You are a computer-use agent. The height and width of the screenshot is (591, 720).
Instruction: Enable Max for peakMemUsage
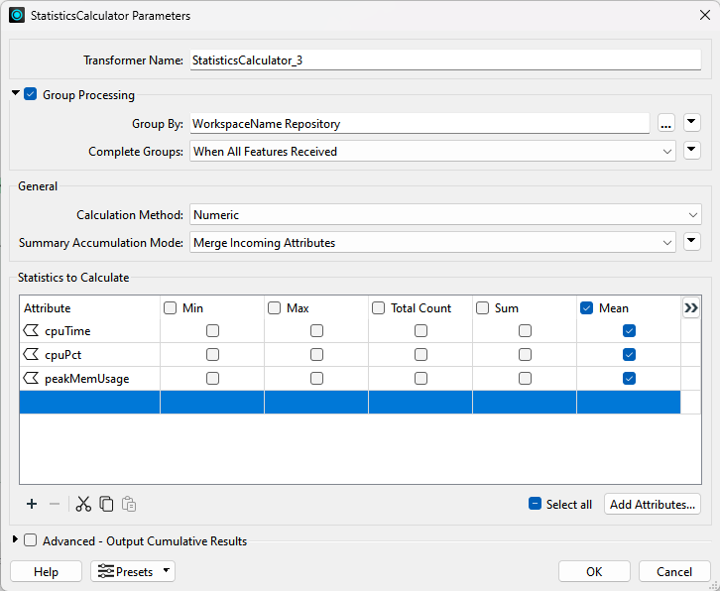(316, 379)
